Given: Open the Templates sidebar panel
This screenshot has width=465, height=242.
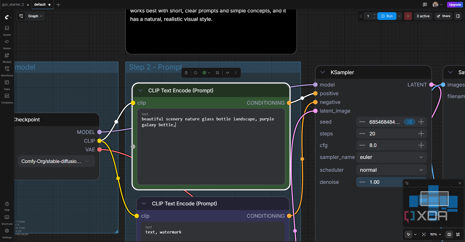Looking at the screenshot, I should click(x=7, y=98).
